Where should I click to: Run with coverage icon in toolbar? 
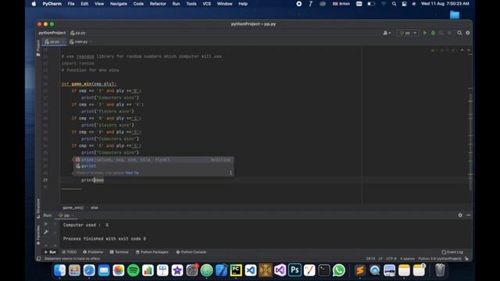pyautogui.click(x=441, y=33)
